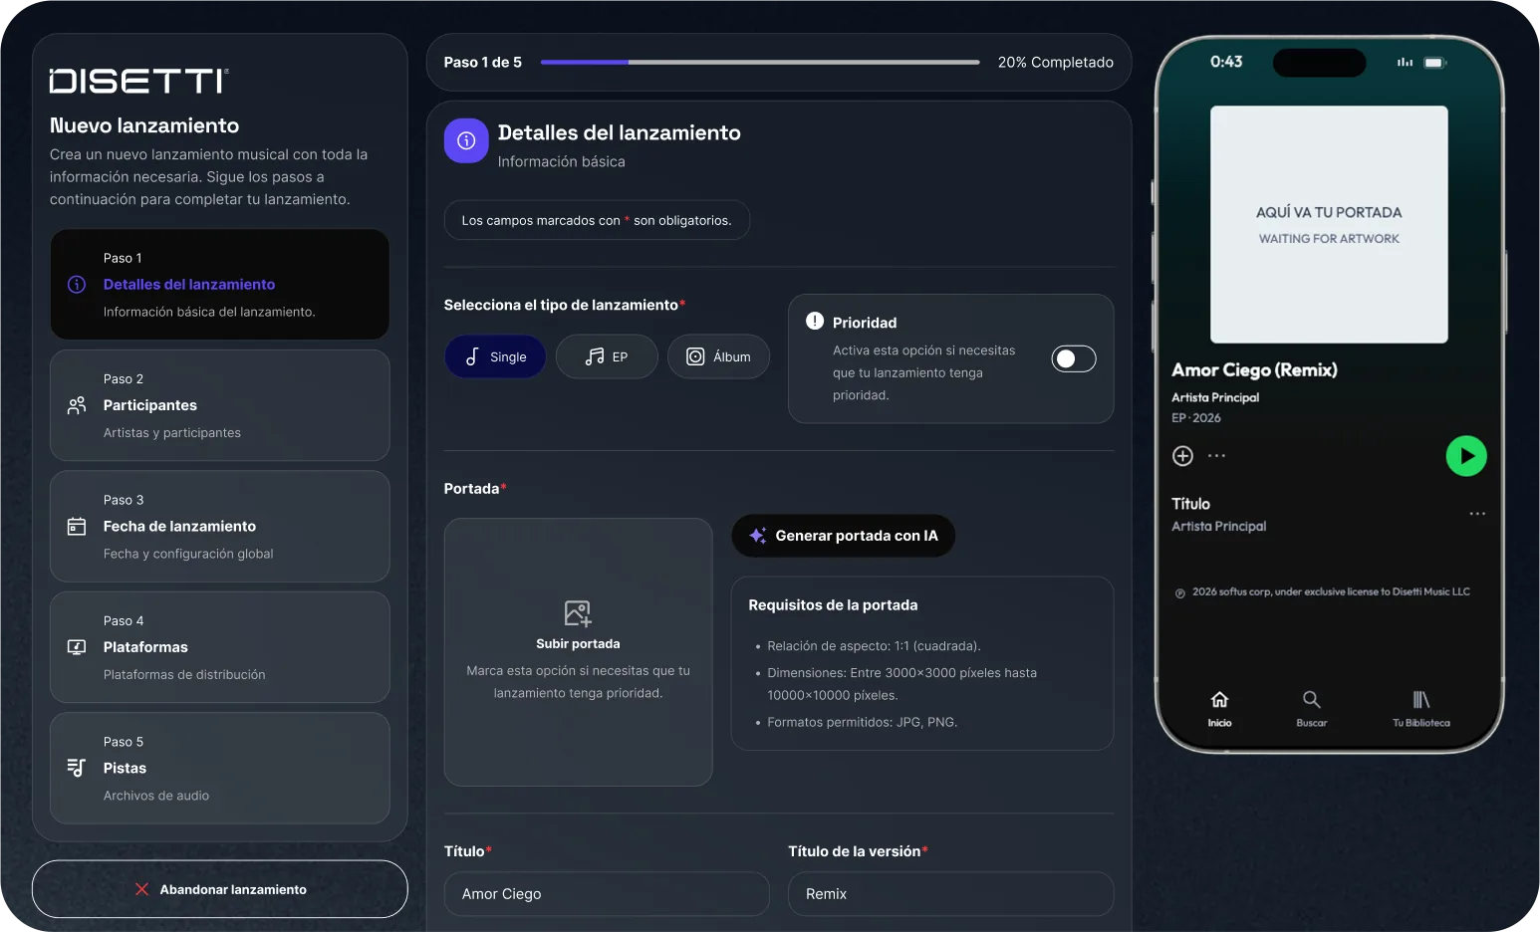Click Abandonar lanzamiento button

click(219, 889)
